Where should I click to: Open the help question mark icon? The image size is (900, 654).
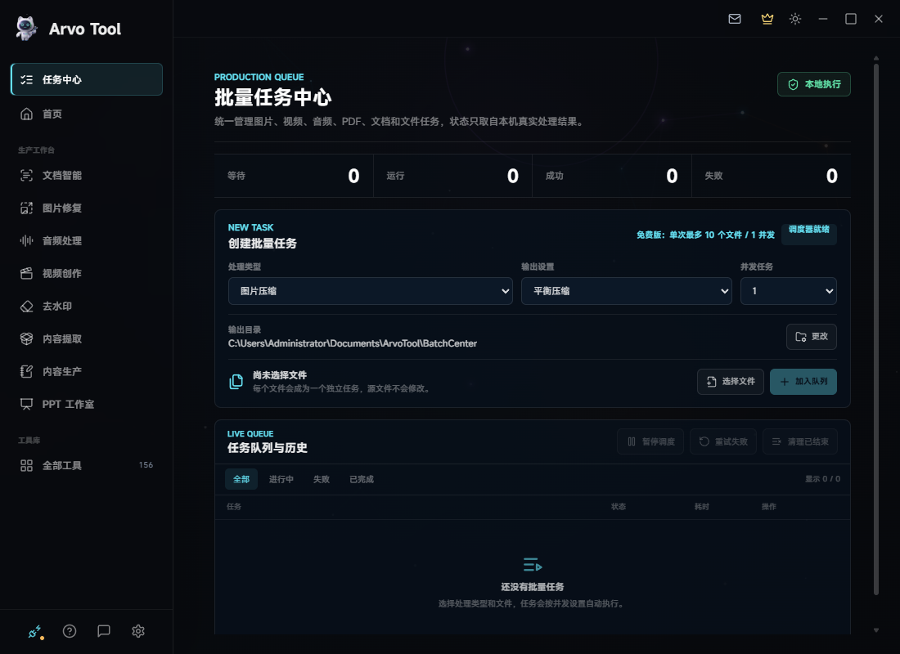[x=70, y=631]
